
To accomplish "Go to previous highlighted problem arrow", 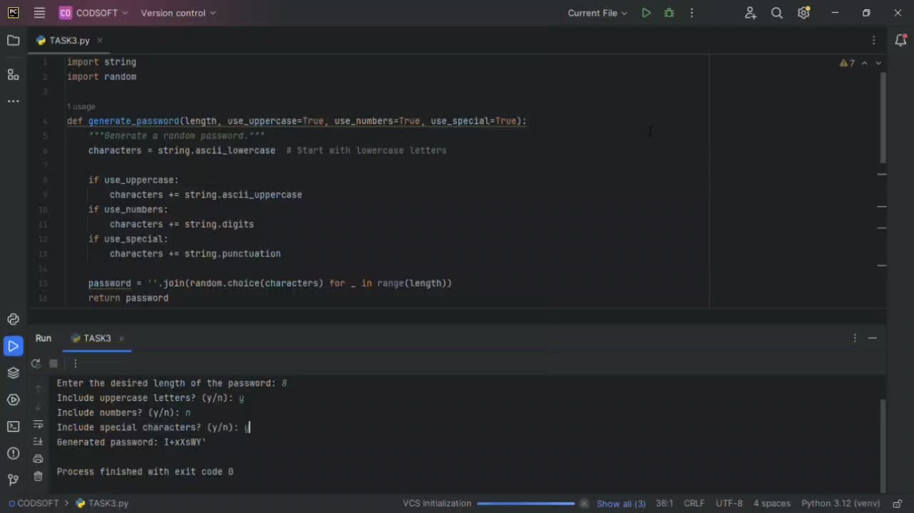I will pyautogui.click(x=865, y=63).
